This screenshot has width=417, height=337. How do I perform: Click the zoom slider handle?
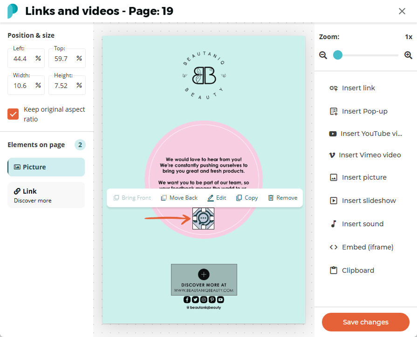[x=338, y=55]
